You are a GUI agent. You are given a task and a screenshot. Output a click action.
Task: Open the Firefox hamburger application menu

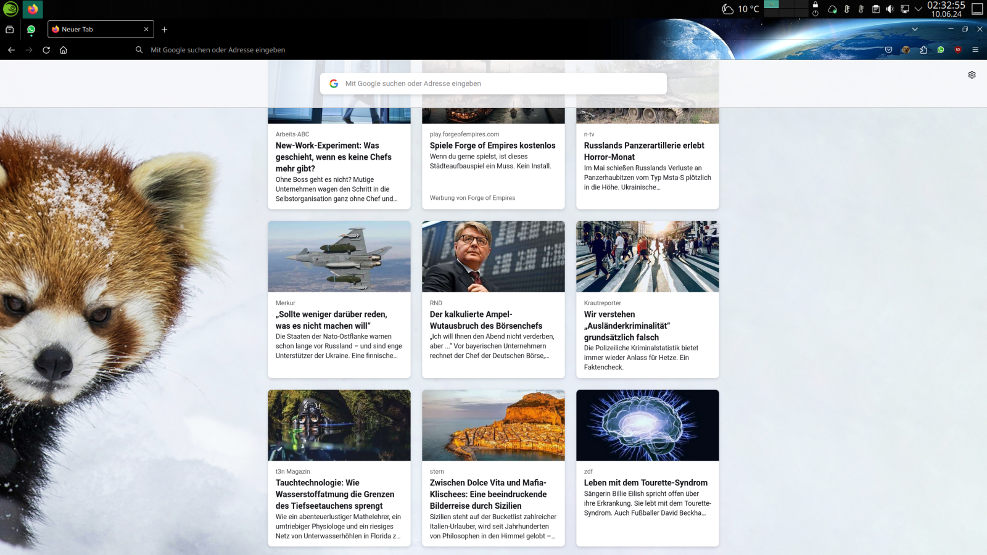(975, 50)
